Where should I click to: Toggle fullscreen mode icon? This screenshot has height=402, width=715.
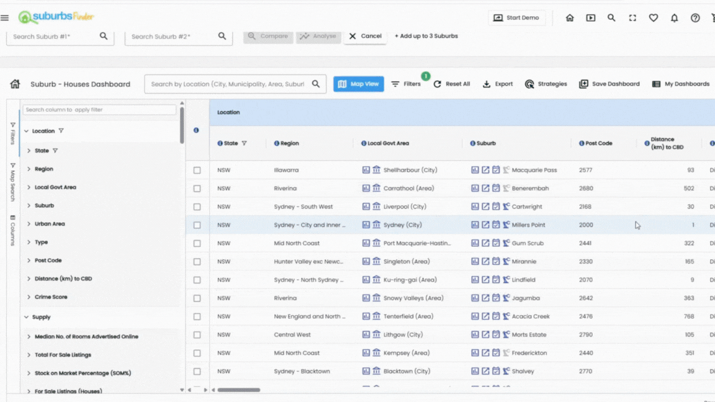[632, 18]
